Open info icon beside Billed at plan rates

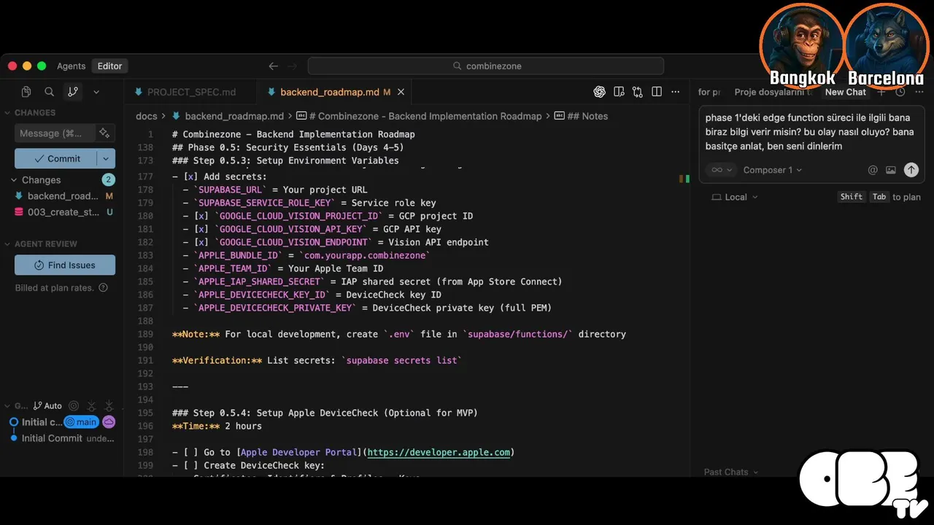pyautogui.click(x=103, y=288)
